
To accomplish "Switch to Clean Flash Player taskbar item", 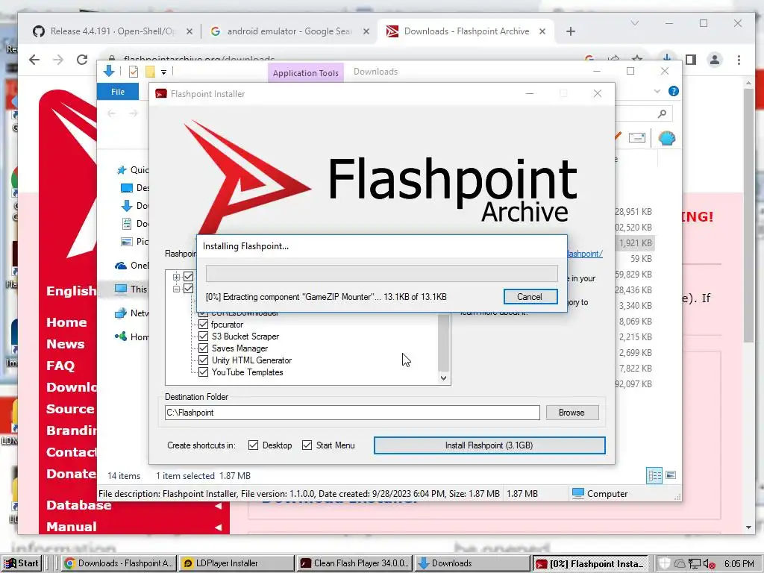I will point(354,563).
